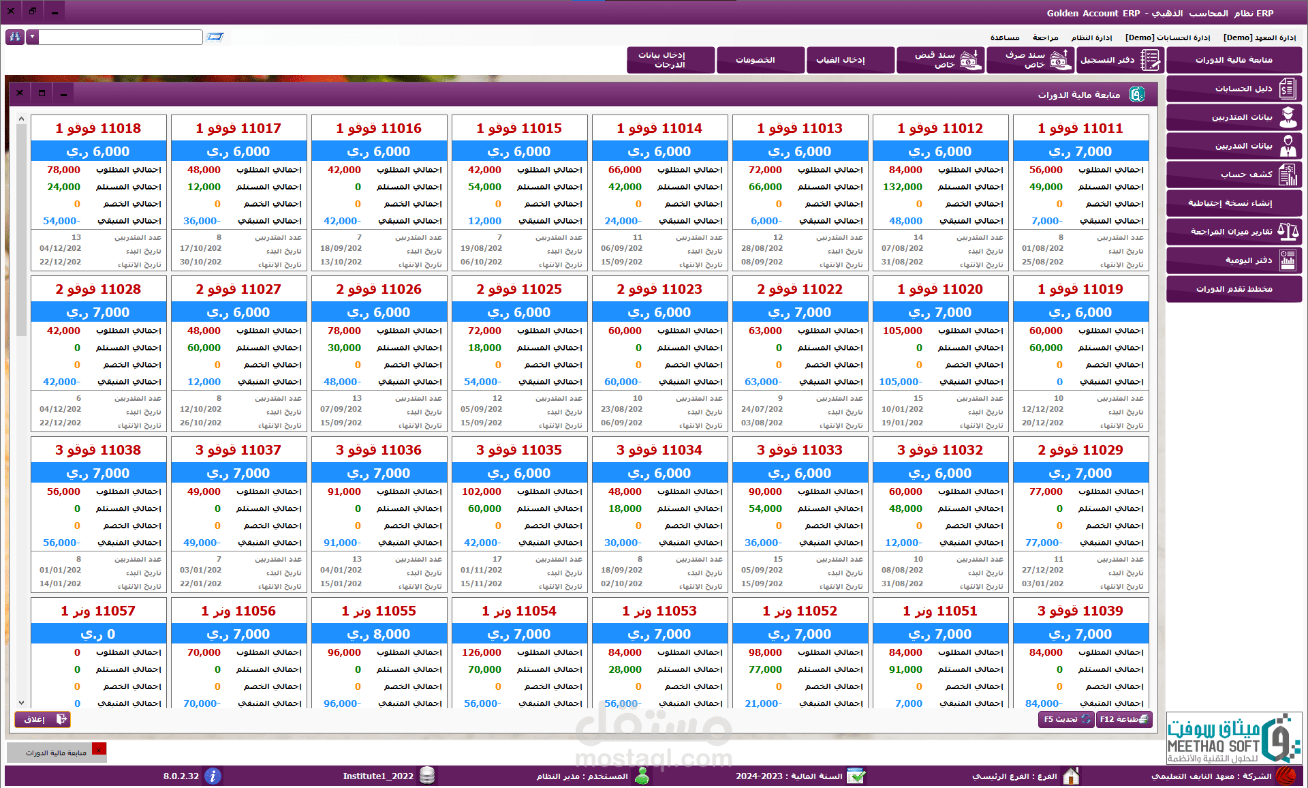Open the مساعدة help menu
Screen dimensions: 1308x788
click(1005, 37)
